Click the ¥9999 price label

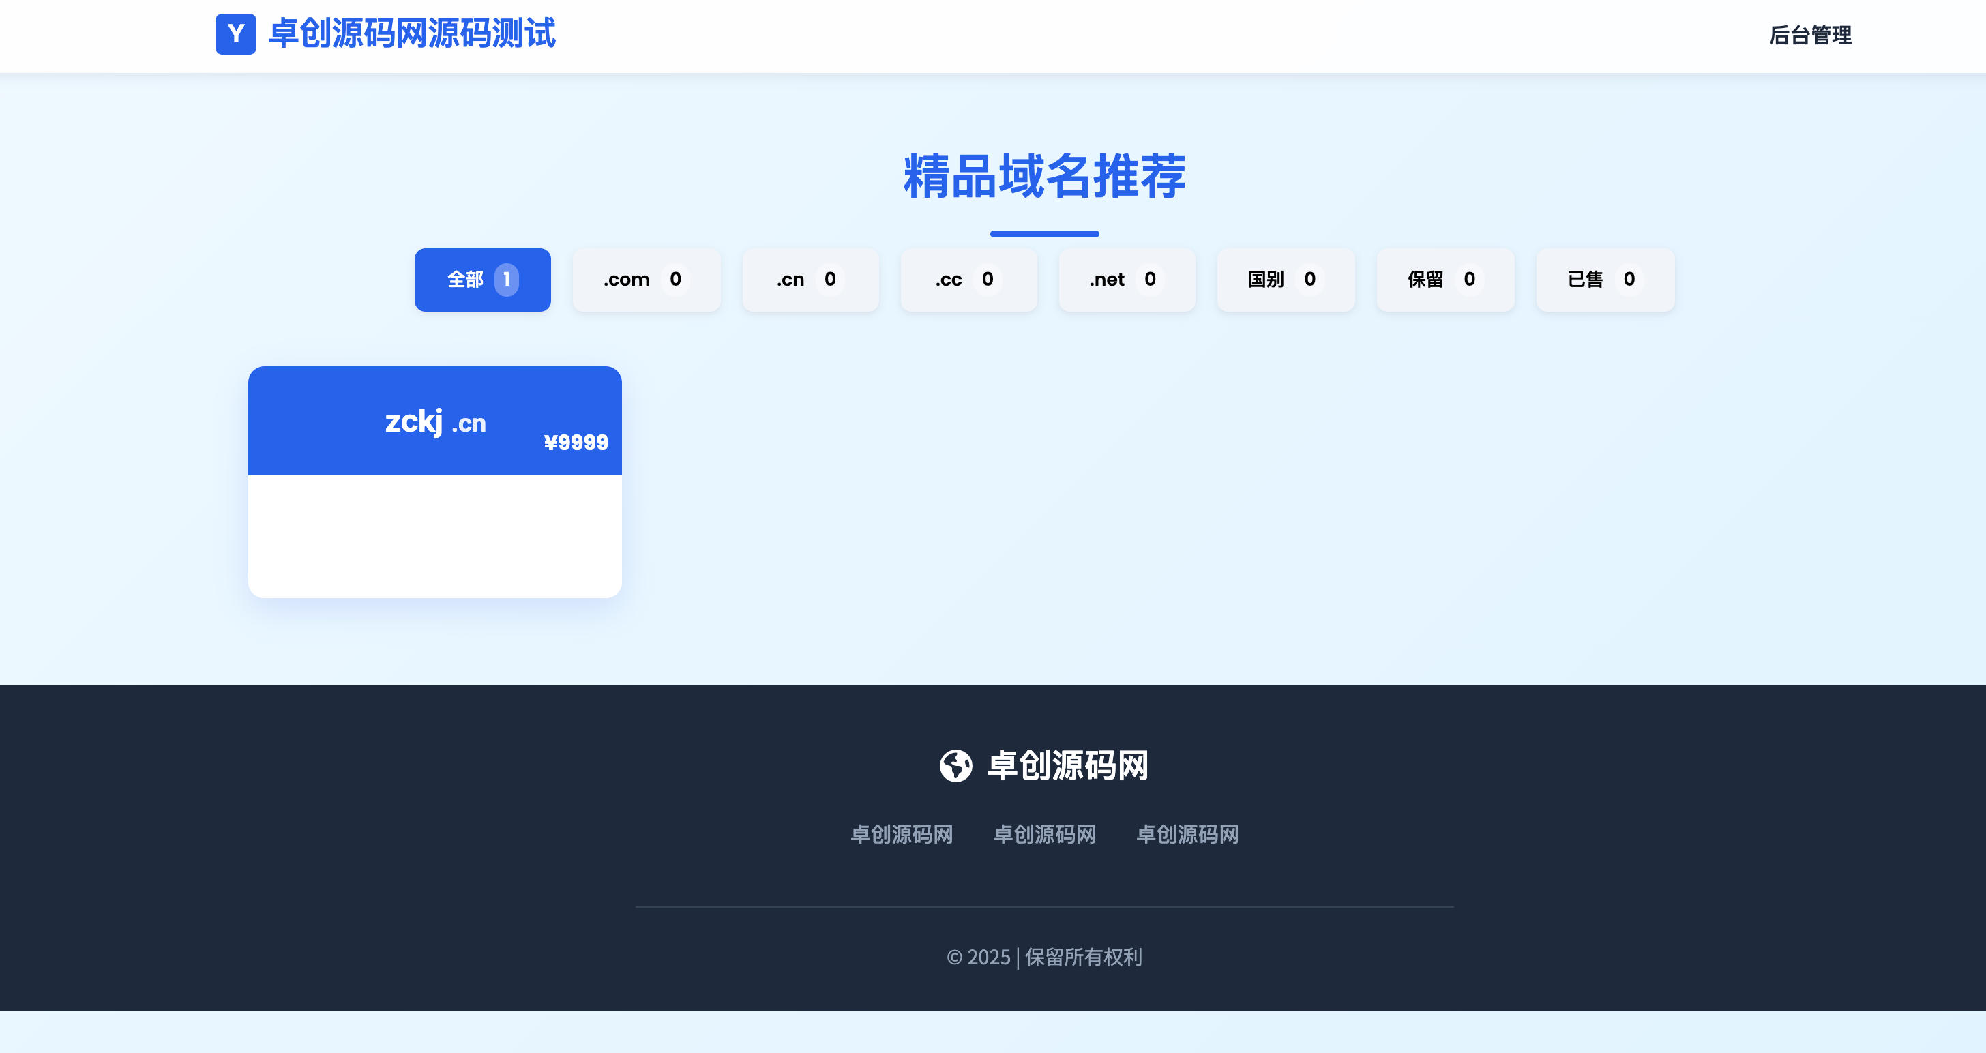point(576,443)
